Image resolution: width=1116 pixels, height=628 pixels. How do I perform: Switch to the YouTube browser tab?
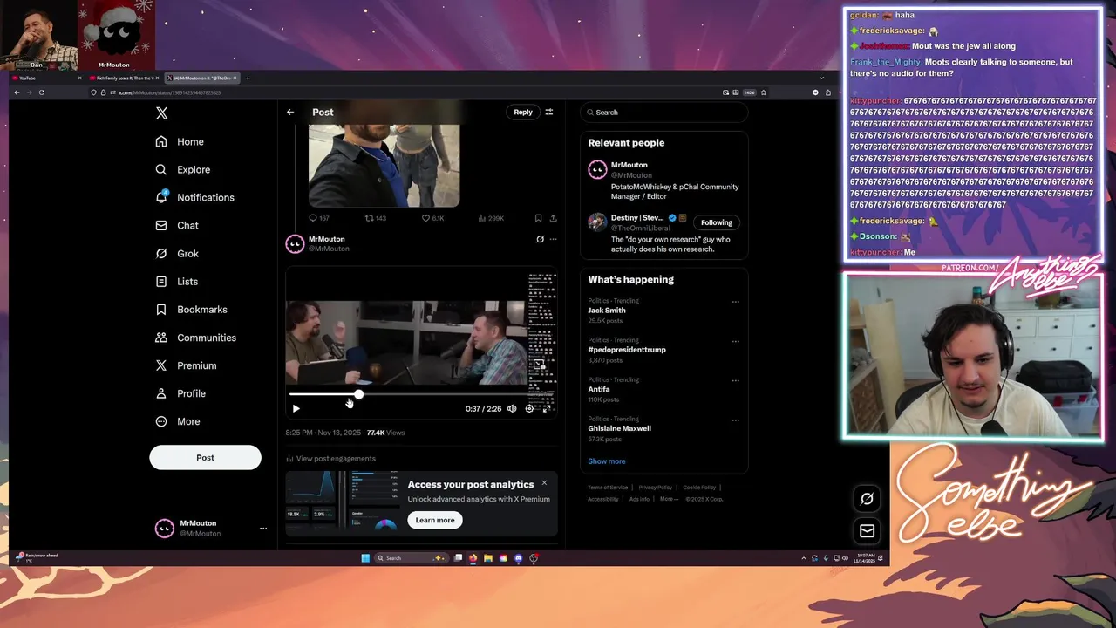pyautogui.click(x=46, y=78)
